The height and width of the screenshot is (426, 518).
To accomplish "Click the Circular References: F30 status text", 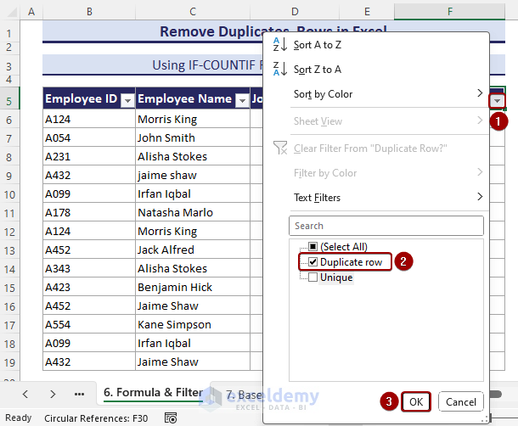I will [96, 418].
